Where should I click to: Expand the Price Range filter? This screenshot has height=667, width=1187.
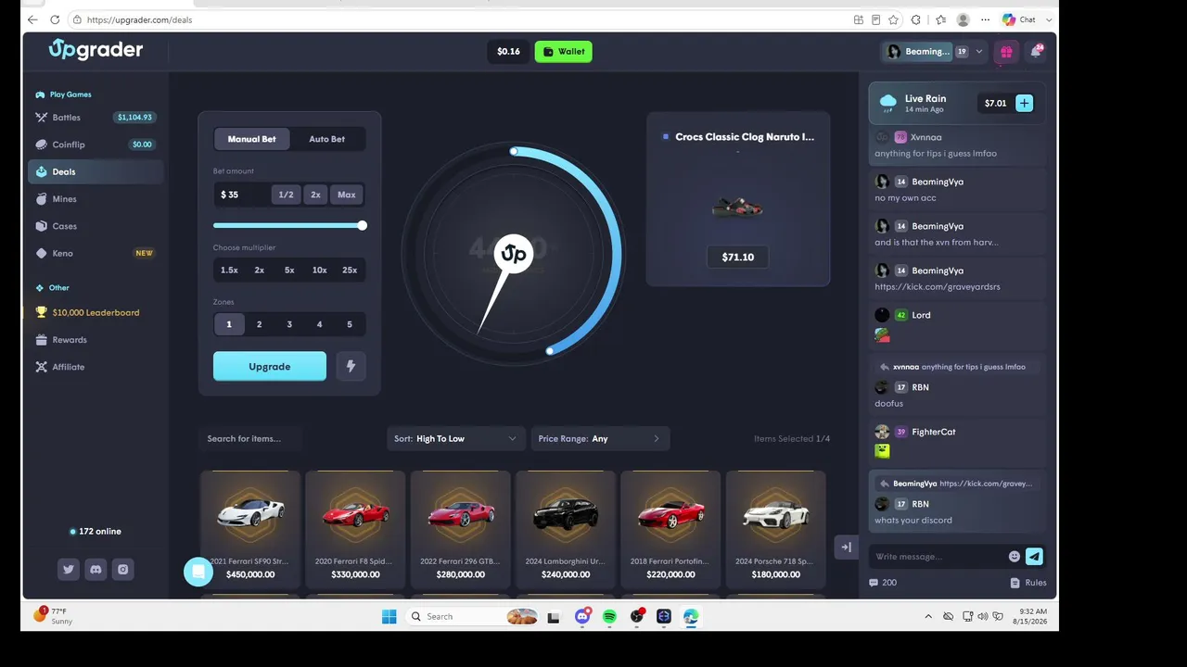(x=600, y=438)
